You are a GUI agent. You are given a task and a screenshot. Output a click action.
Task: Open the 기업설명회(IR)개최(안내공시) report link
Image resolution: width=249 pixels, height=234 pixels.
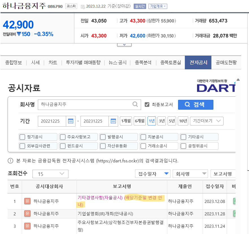(x=105, y=214)
